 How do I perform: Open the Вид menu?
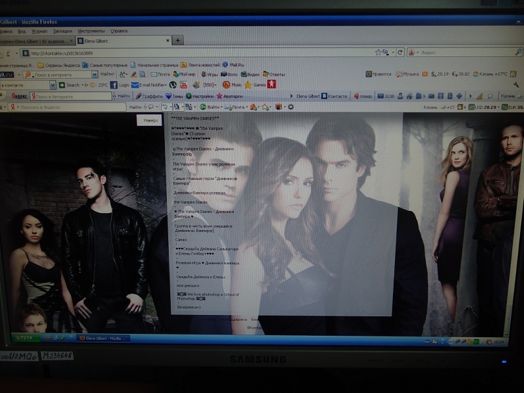coord(21,31)
